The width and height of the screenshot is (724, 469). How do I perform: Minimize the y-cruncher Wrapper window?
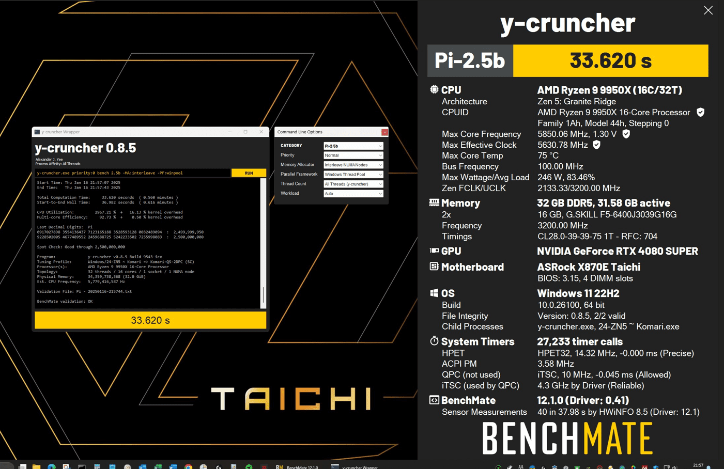pos(230,132)
